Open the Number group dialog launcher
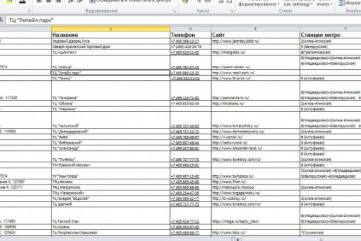Viewport: 361px width, 241px height. point(231,11)
